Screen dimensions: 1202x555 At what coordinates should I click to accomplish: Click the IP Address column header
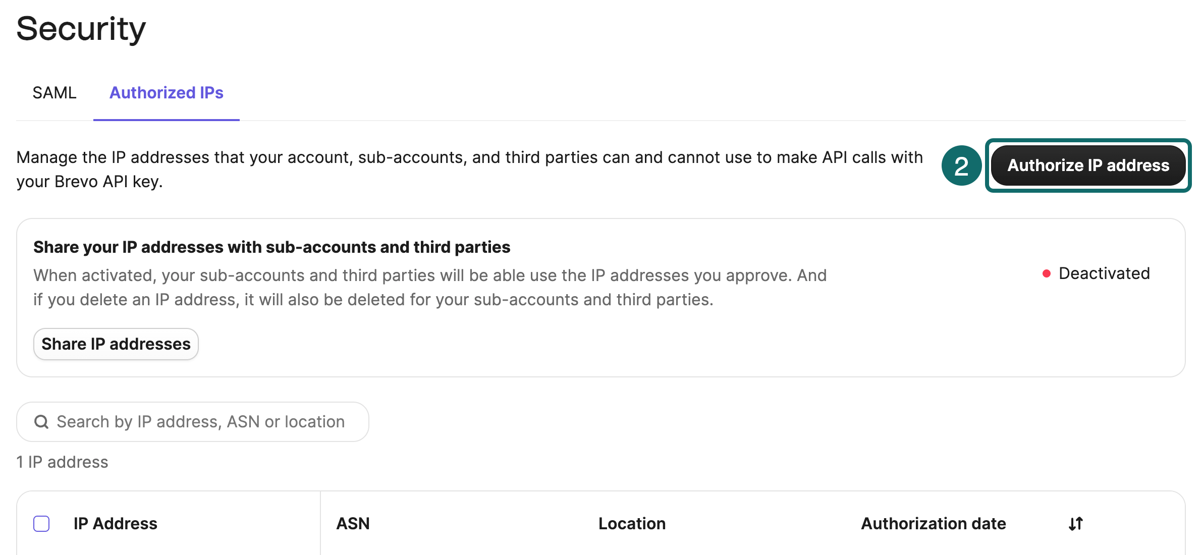[115, 523]
